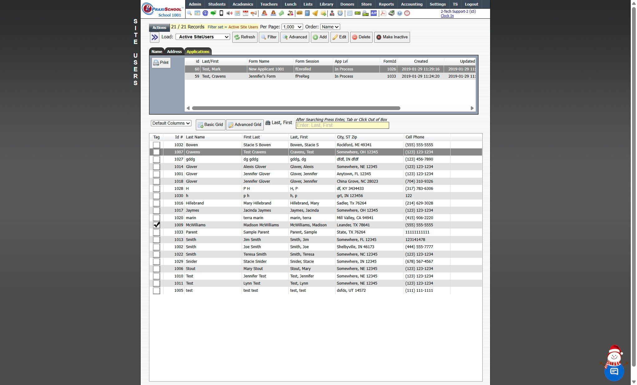This screenshot has height=385, width=637.
Task: Open the Load Active SiteUsers dropdown
Action: click(x=203, y=37)
